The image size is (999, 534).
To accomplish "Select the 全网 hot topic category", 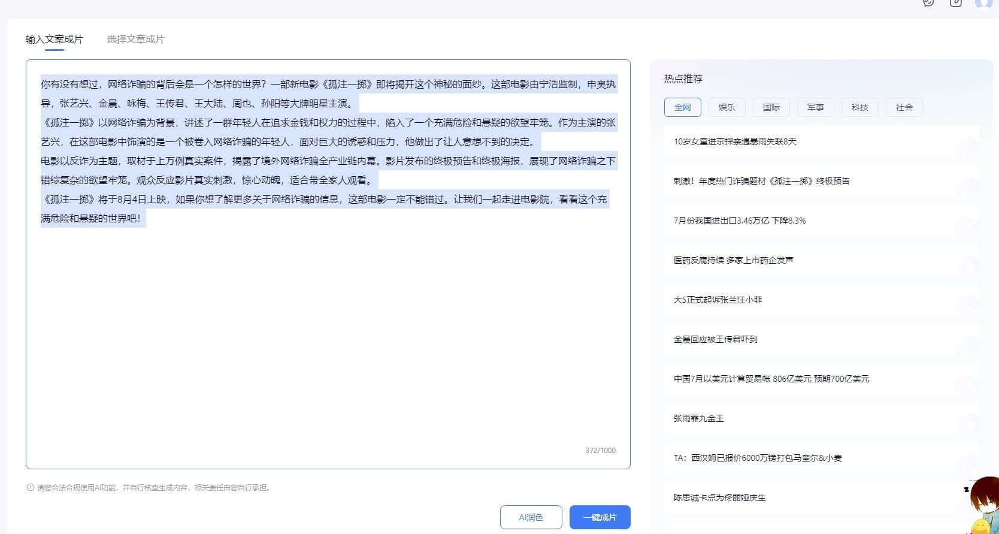I will pyautogui.click(x=683, y=107).
